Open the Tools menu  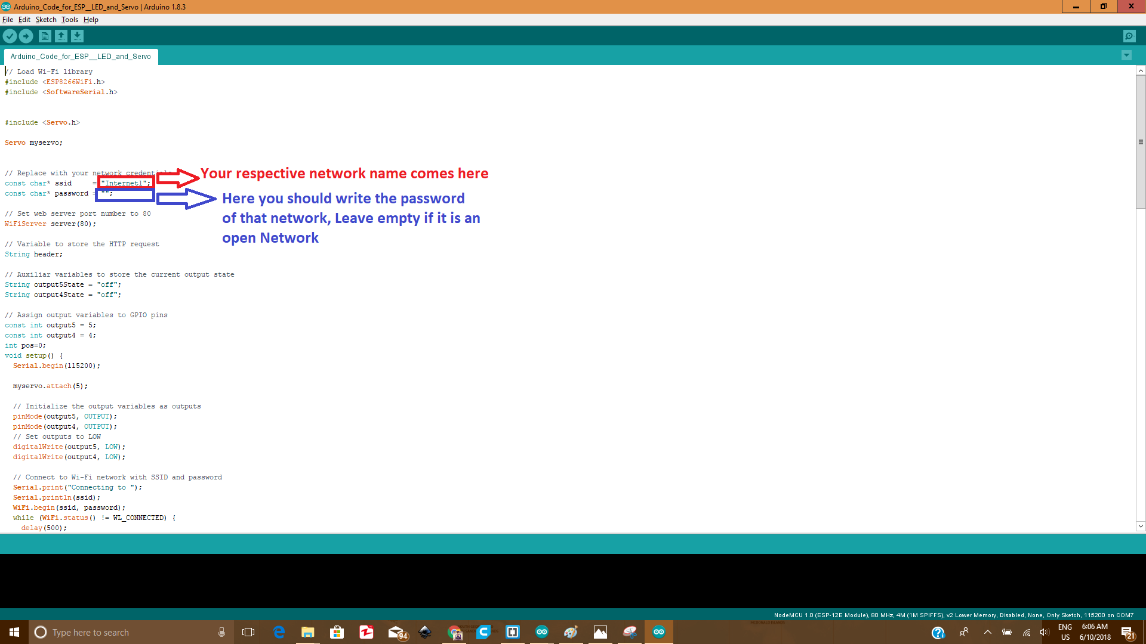pos(69,20)
